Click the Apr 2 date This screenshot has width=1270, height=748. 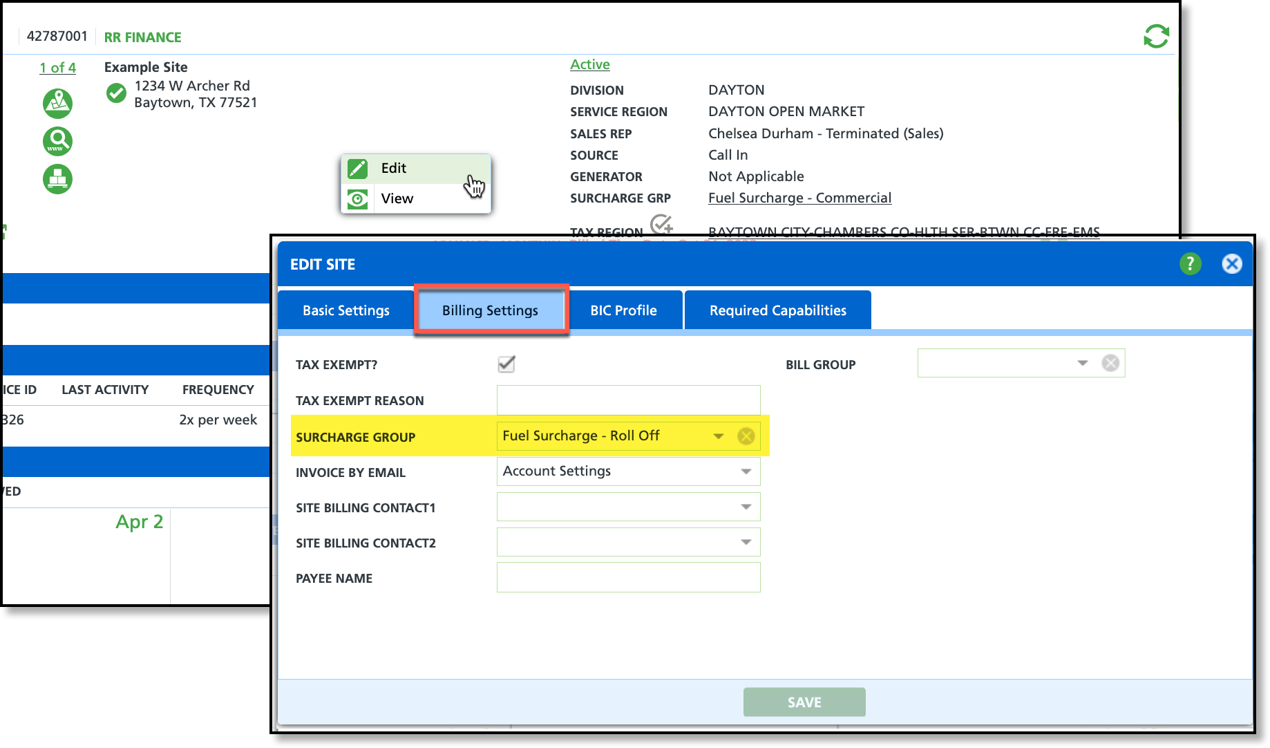(140, 521)
